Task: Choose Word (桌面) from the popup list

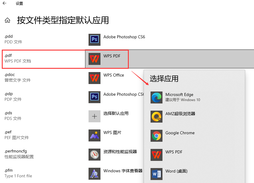Action: pyautogui.click(x=194, y=174)
